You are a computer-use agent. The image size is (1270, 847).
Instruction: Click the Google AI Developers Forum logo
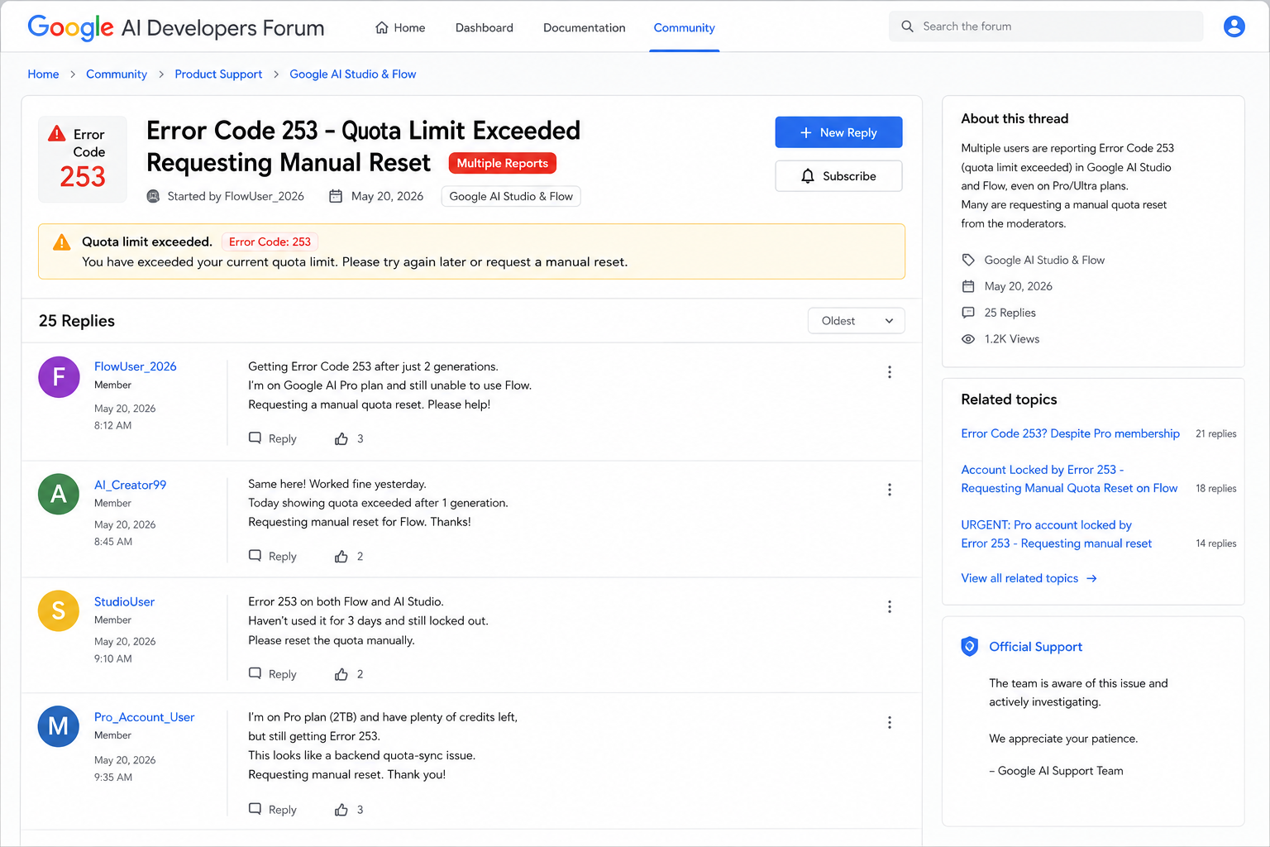click(x=176, y=27)
